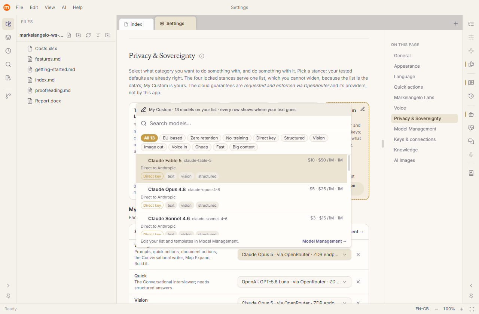Open the handshake icon in right rail

[471, 128]
